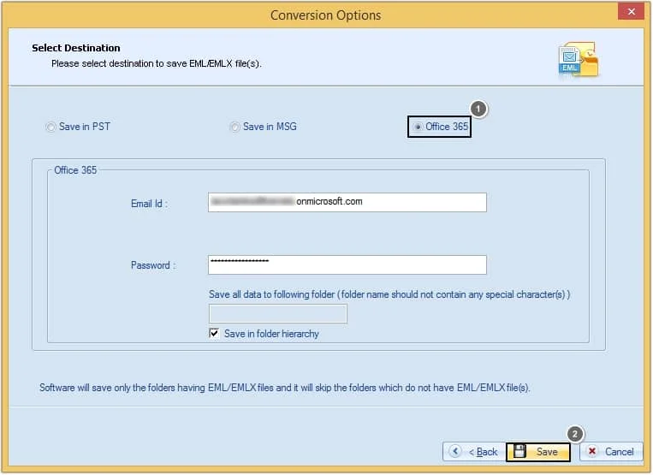This screenshot has width=653, height=475.
Task: Click the Password label
Action: 153,265
